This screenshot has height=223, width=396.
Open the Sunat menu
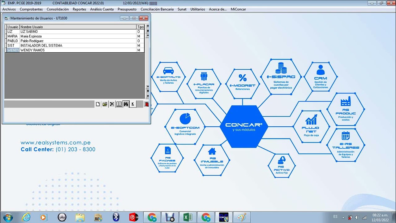[x=182, y=9]
